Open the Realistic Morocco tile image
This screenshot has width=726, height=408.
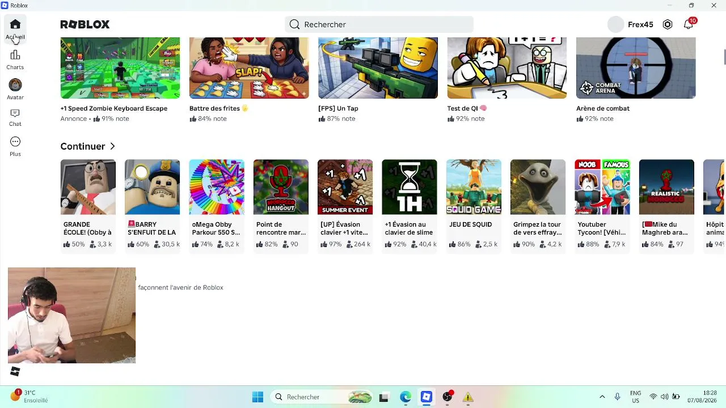pos(666,187)
